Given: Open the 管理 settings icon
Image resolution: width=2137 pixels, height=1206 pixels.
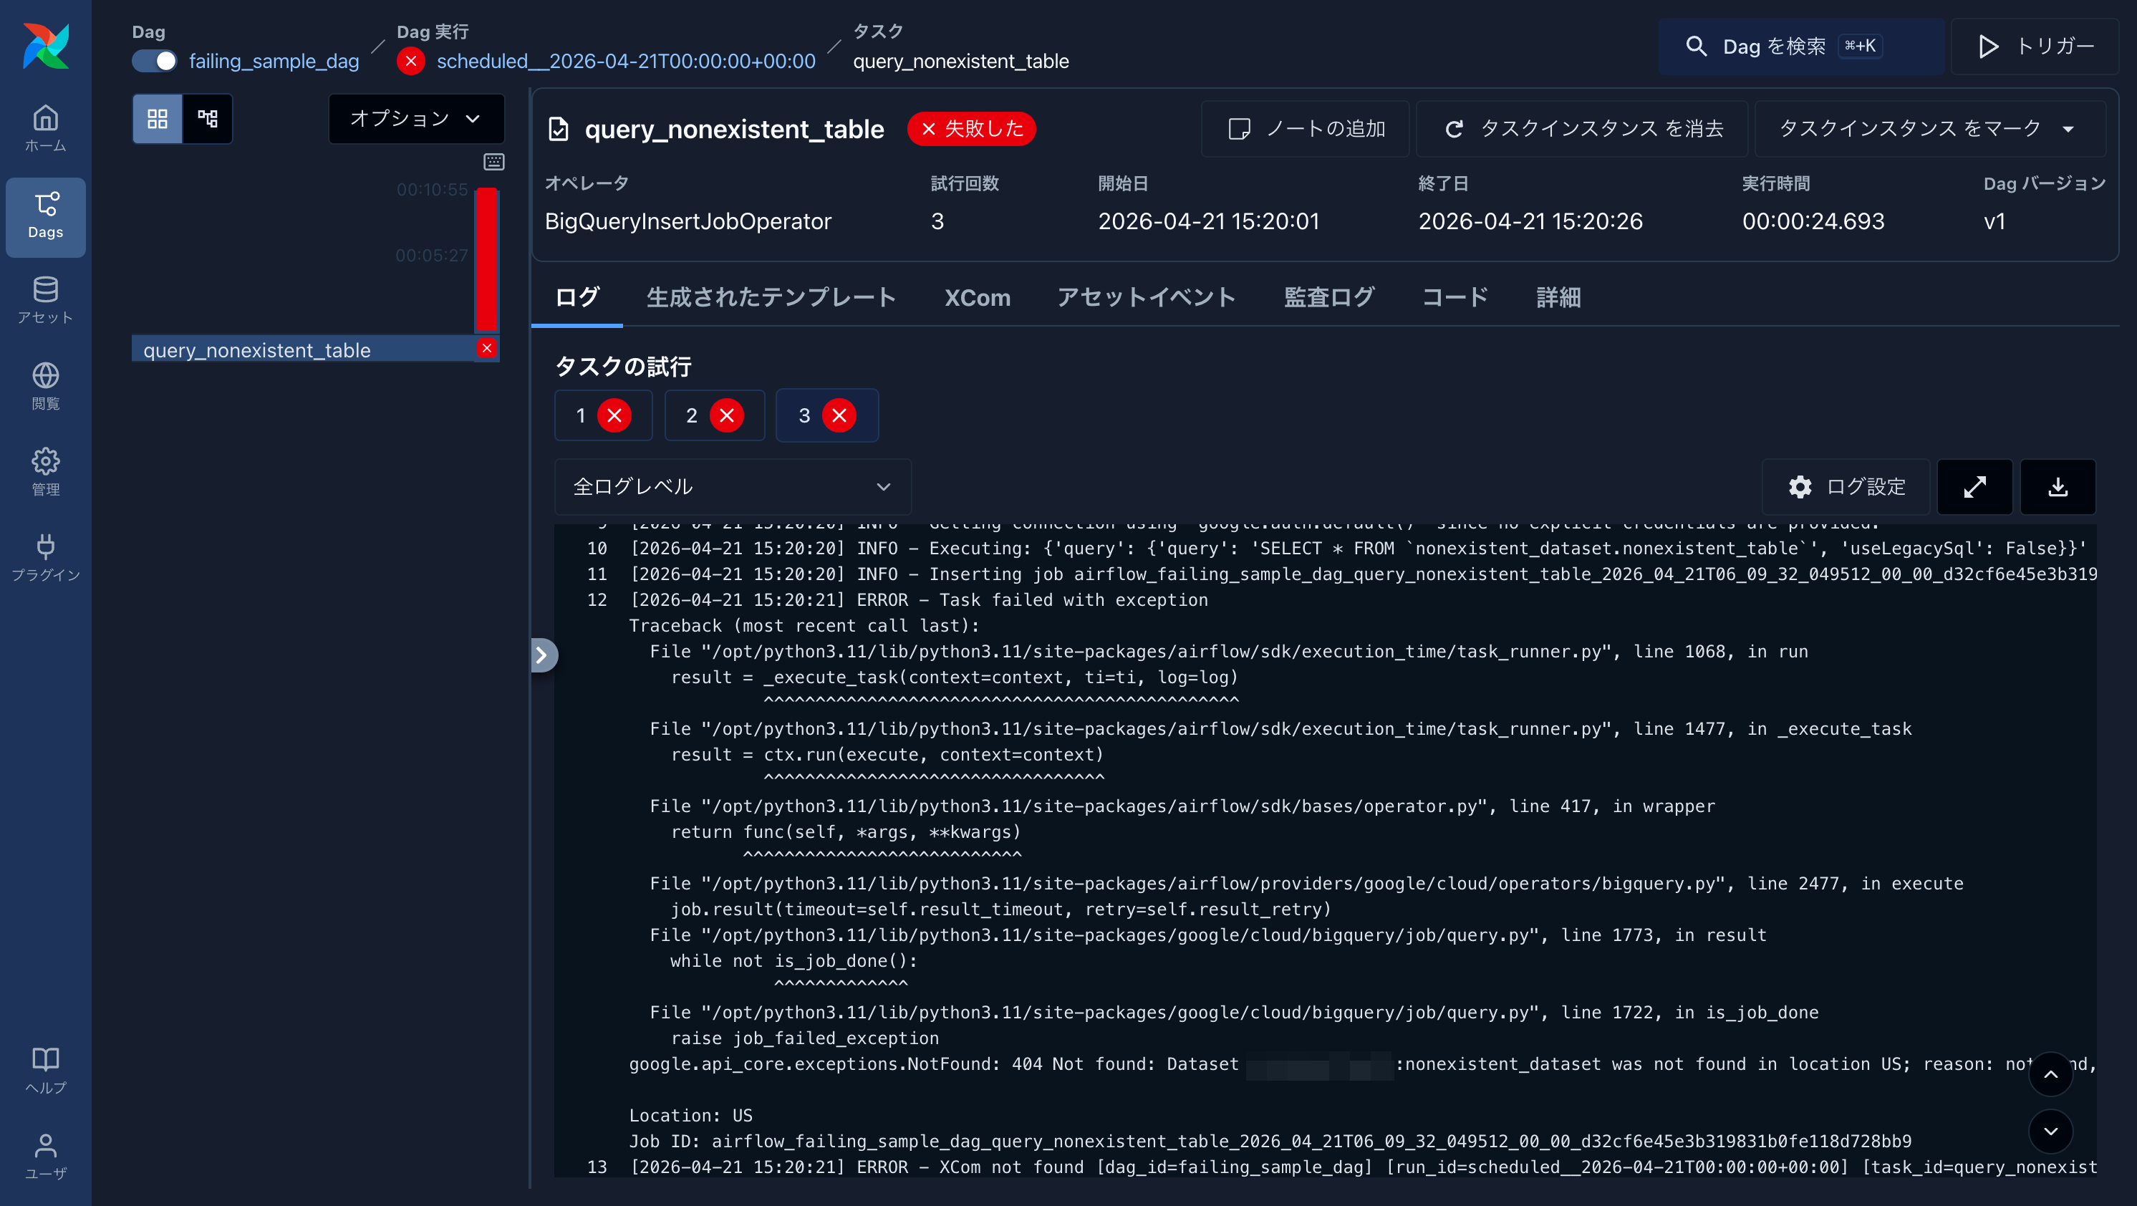Looking at the screenshot, I should (45, 470).
